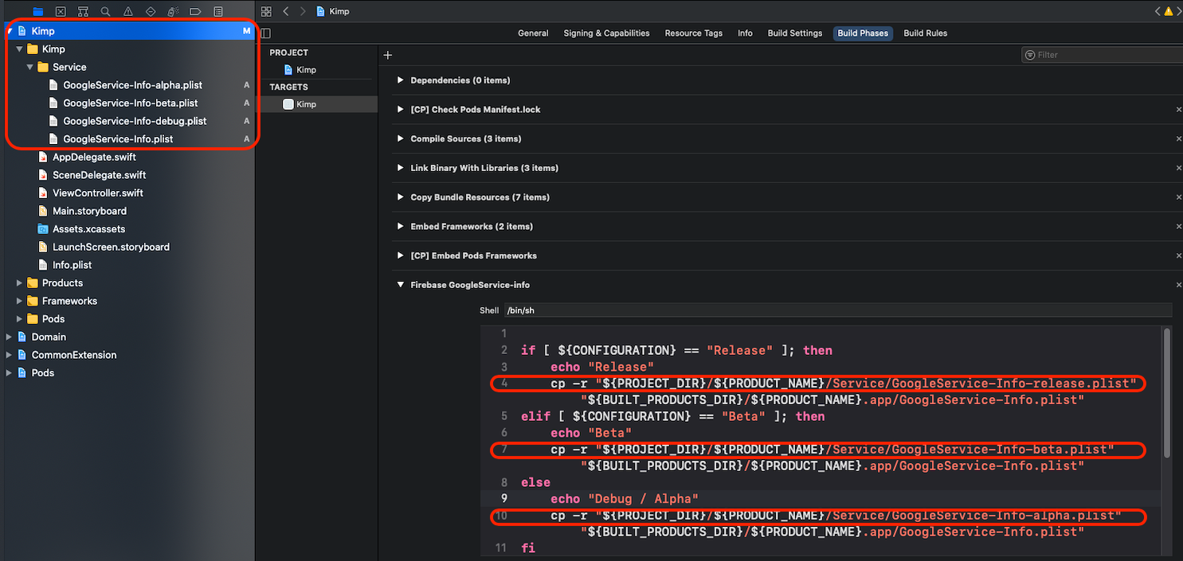The height and width of the screenshot is (561, 1183).
Task: Expand the Embed Frameworks phase
Action: pos(401,227)
